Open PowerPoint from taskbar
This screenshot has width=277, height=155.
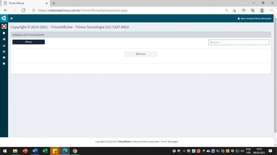(25, 151)
